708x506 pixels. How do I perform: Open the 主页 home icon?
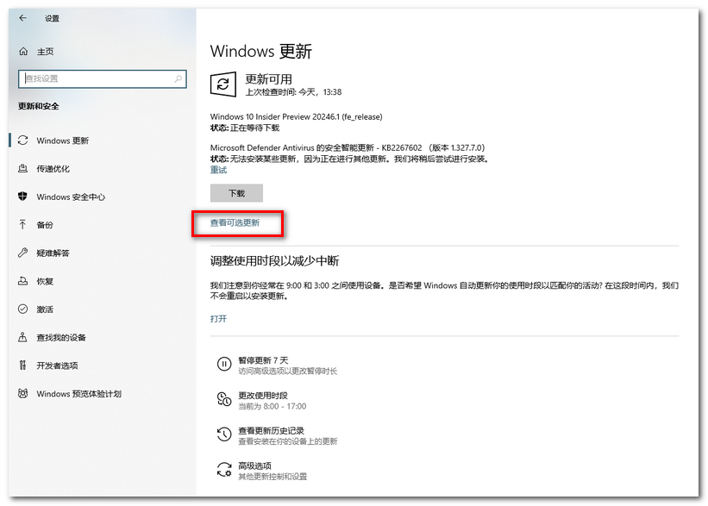pyautogui.click(x=23, y=52)
